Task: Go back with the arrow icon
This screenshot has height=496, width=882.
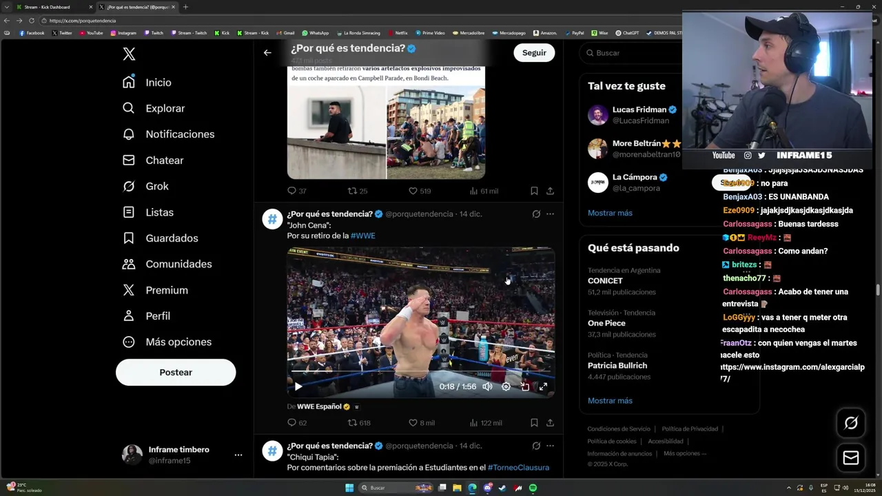Action: [267, 52]
